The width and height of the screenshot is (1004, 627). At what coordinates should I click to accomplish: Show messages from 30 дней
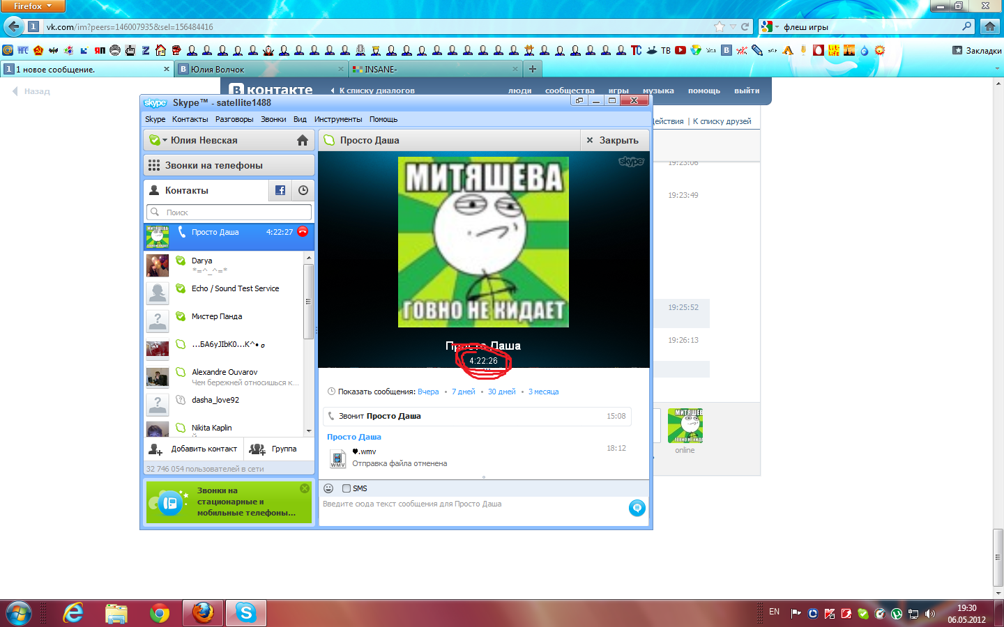click(x=502, y=392)
